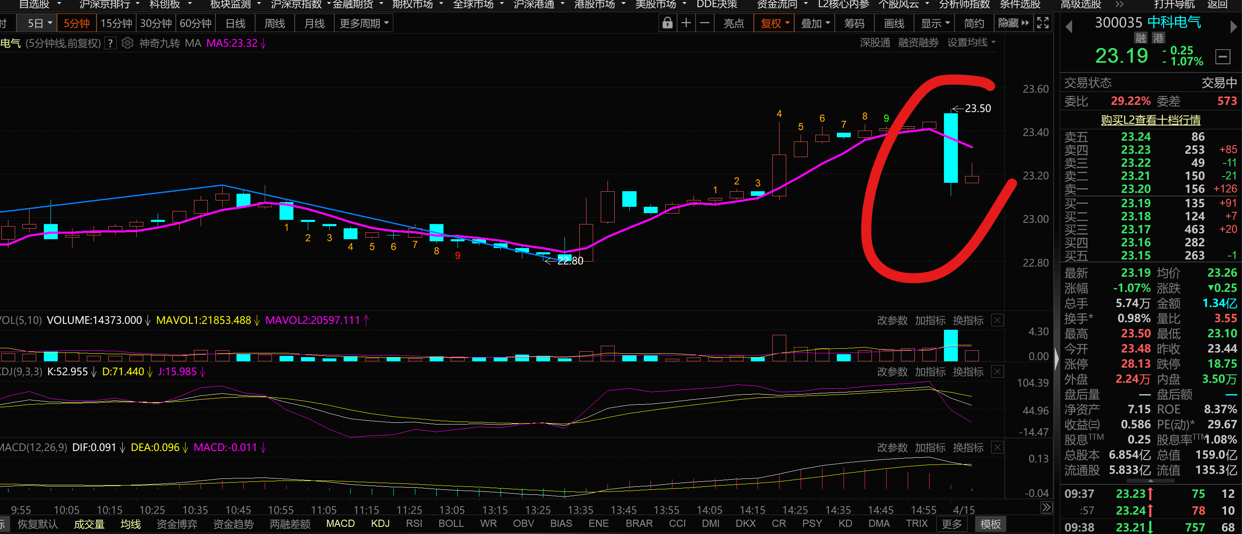1242x534 pixels.
Task: Go to previous stock with left arrow
Action: pos(1069,27)
